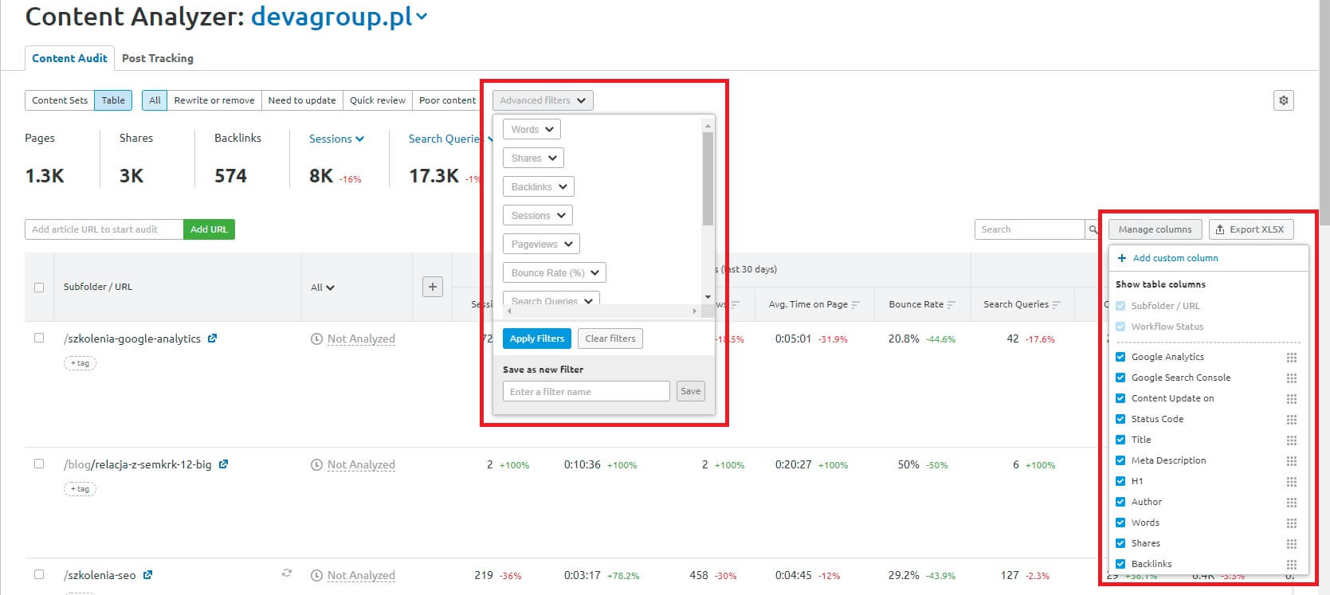Click the search magnifier icon
Image resolution: width=1330 pixels, height=595 pixels.
click(x=1093, y=229)
